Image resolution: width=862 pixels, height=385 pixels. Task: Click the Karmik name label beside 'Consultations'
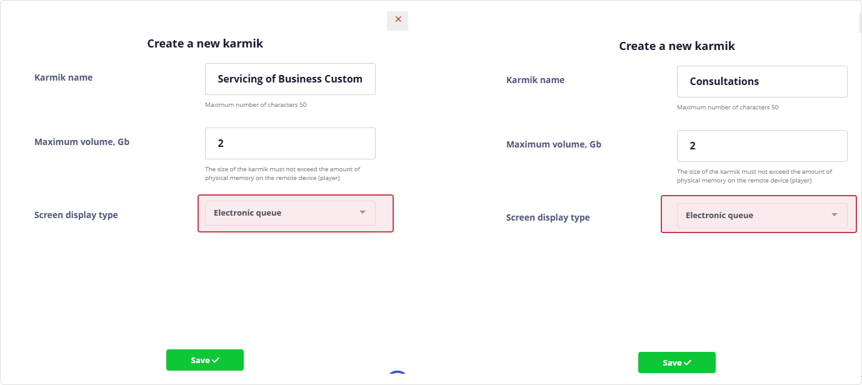coord(535,80)
